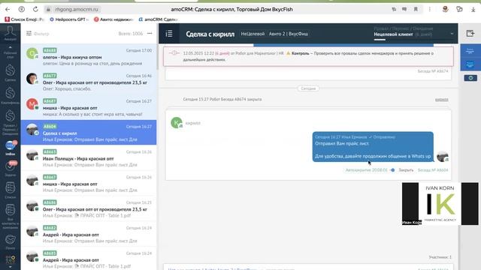Click the small dark round-icon widget button
The image size is (481, 270).
[470, 78]
